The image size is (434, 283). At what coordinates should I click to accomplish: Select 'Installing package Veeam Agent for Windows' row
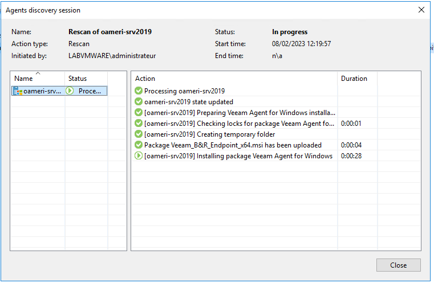pyautogui.click(x=276, y=155)
